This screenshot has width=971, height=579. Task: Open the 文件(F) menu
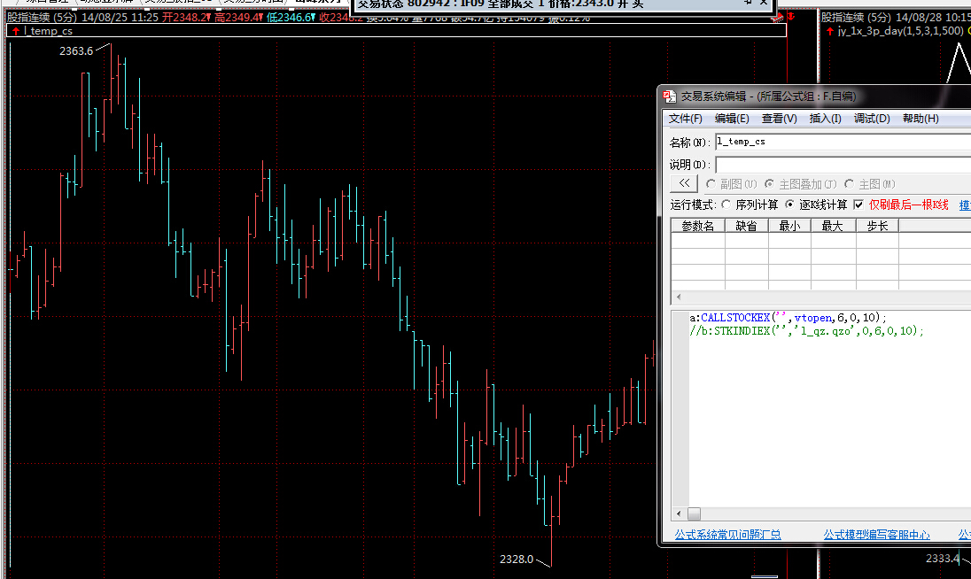coord(685,118)
